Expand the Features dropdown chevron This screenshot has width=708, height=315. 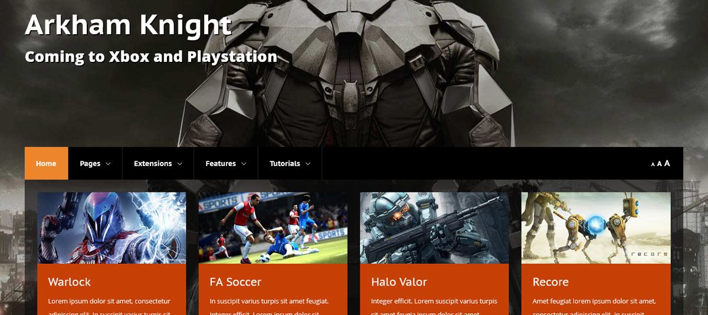(244, 164)
